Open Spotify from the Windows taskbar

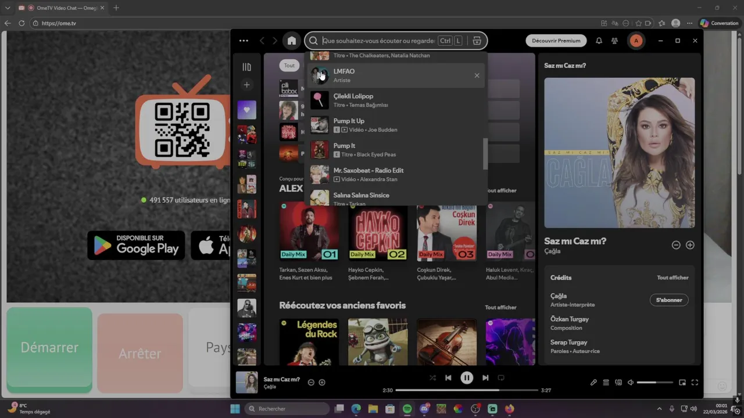point(407,409)
